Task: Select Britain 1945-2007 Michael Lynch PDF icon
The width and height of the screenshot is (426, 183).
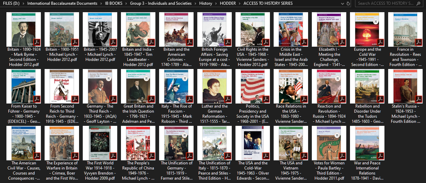Action: tap(100, 29)
